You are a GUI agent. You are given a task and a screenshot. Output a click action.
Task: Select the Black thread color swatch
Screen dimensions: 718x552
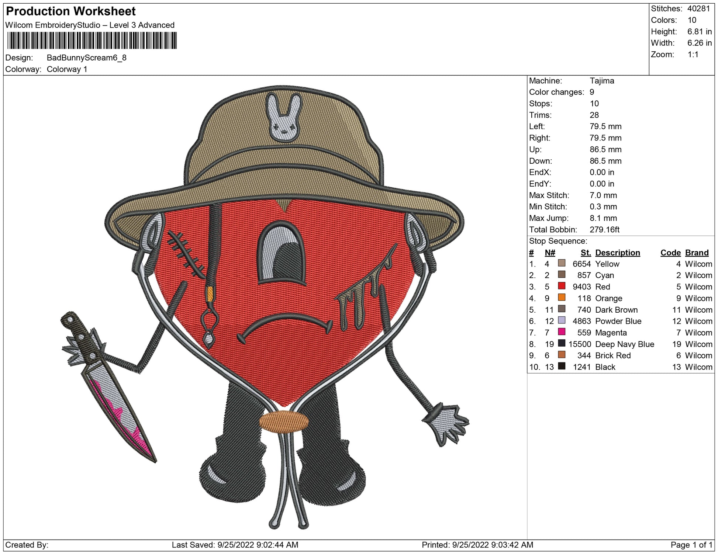click(x=562, y=366)
